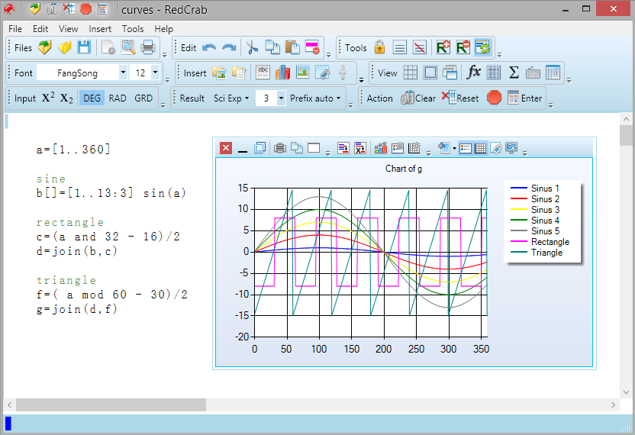
Task: Switch angle mode to RAD
Action: 118,98
